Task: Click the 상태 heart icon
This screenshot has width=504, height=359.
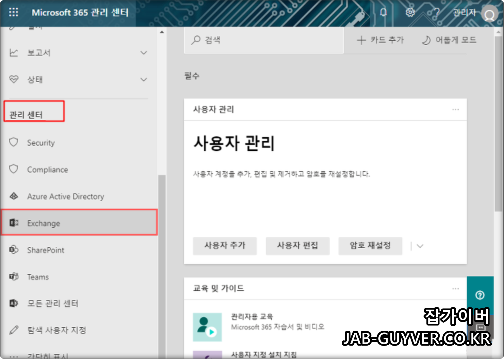Action: (14, 80)
